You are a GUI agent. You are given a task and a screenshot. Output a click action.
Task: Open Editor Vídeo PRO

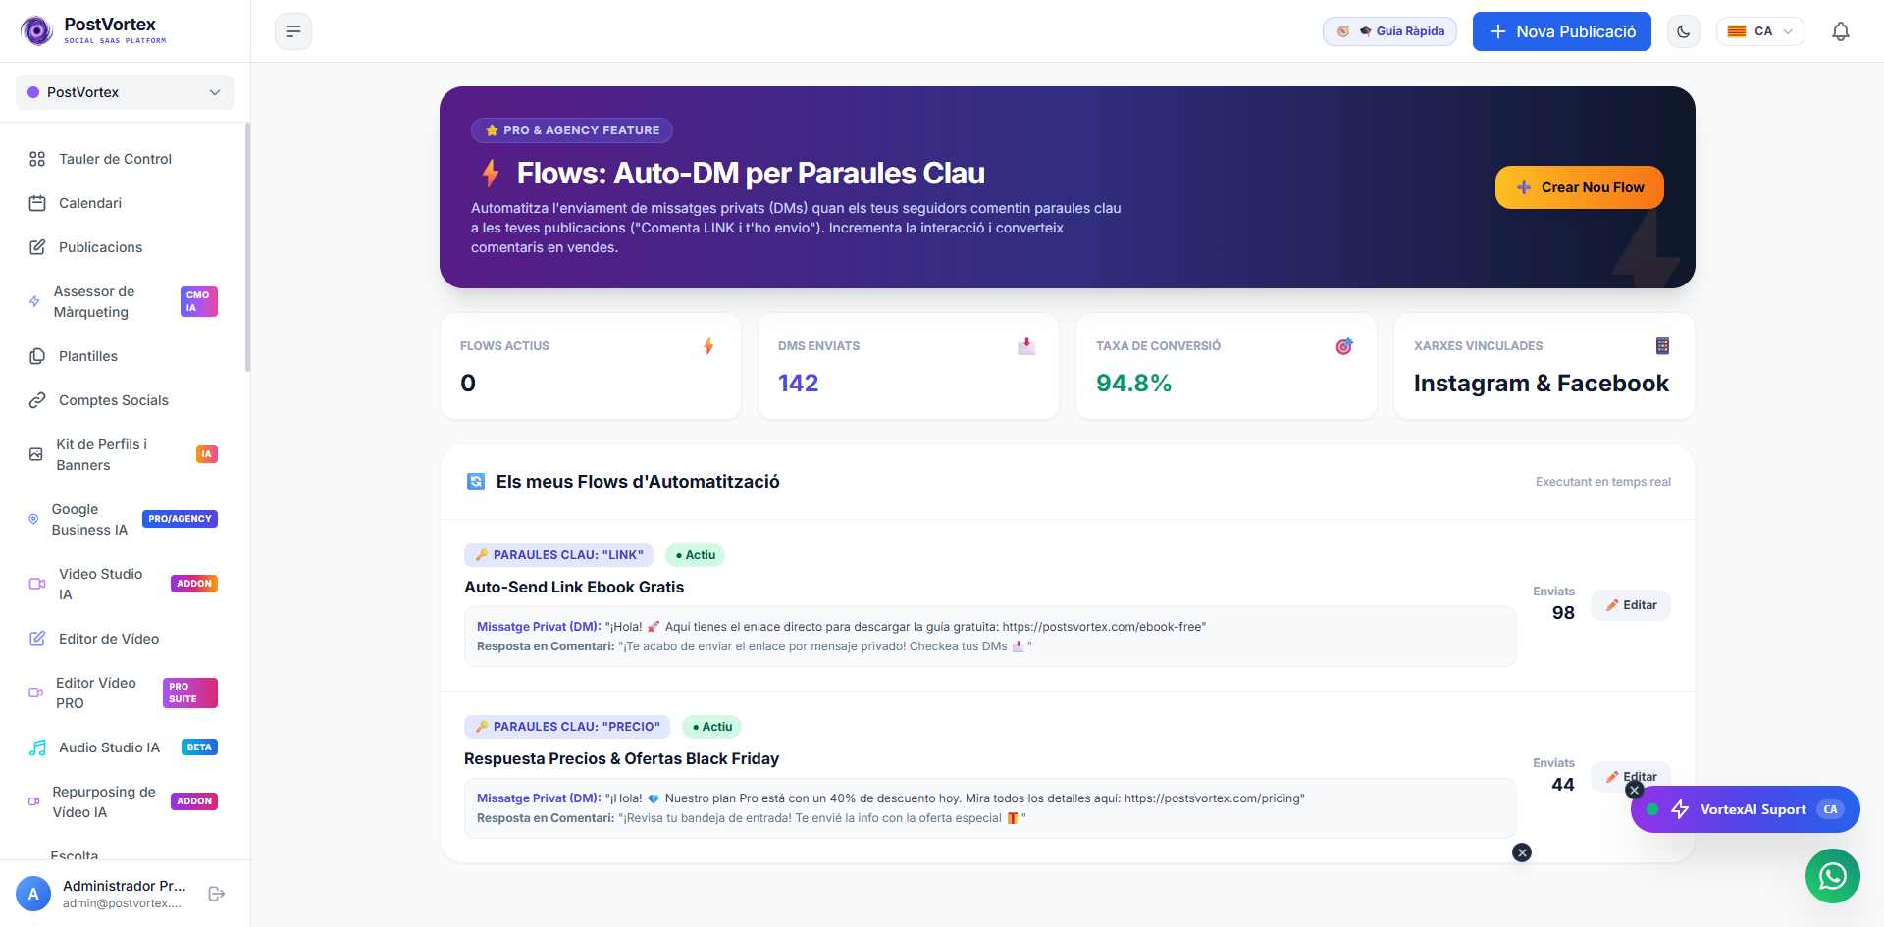pos(125,693)
